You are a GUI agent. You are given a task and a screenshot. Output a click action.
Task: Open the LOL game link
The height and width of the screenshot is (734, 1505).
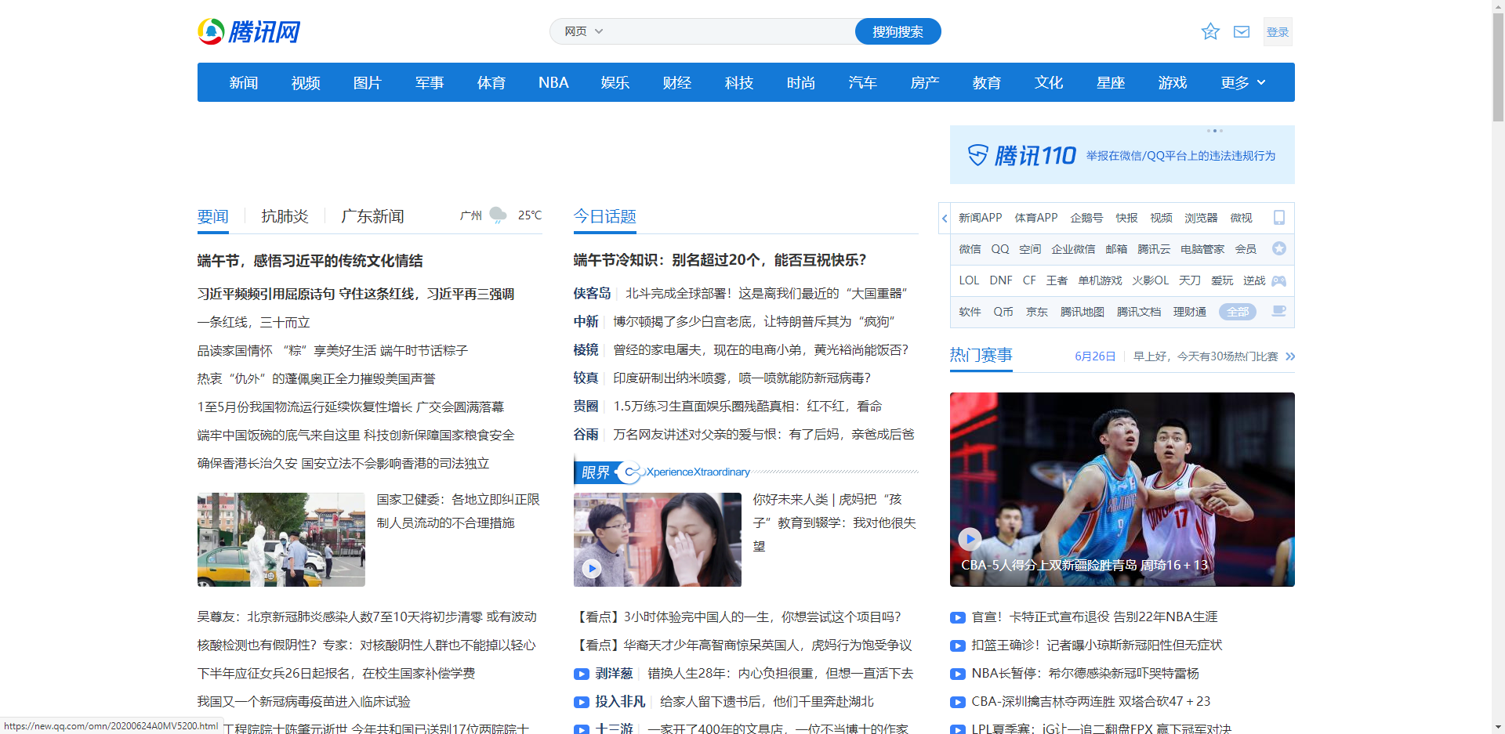click(x=969, y=280)
